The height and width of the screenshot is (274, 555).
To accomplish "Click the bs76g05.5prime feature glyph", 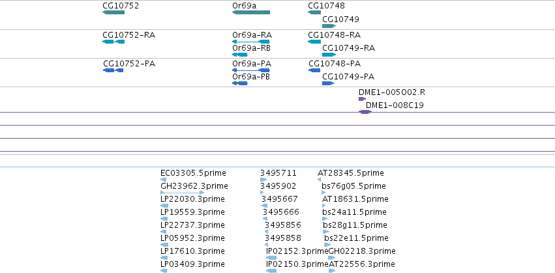I will point(323,193).
